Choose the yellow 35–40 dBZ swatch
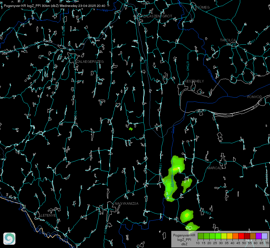 pos(230,236)
